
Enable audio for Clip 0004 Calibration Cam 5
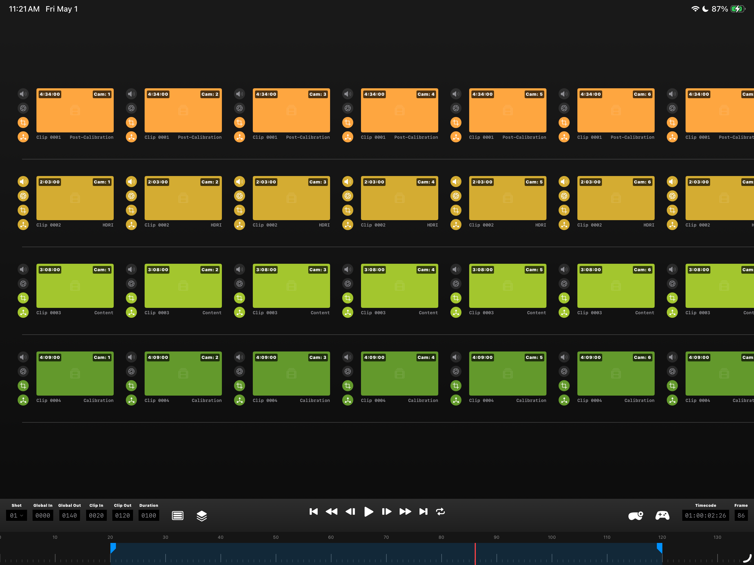pyautogui.click(x=456, y=357)
